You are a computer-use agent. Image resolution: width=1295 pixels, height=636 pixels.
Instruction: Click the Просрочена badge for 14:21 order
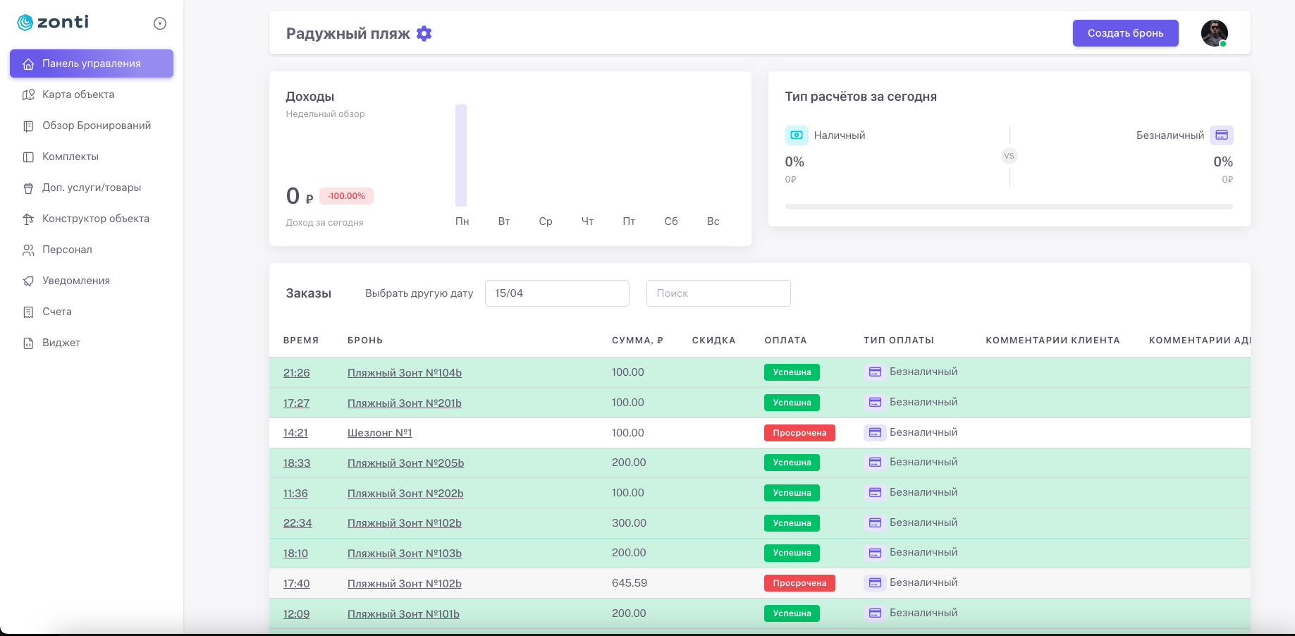pyautogui.click(x=799, y=433)
